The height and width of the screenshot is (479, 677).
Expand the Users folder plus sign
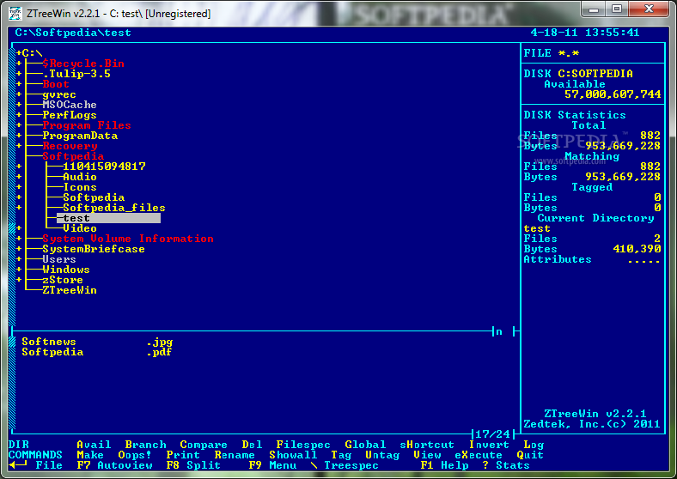(x=19, y=259)
